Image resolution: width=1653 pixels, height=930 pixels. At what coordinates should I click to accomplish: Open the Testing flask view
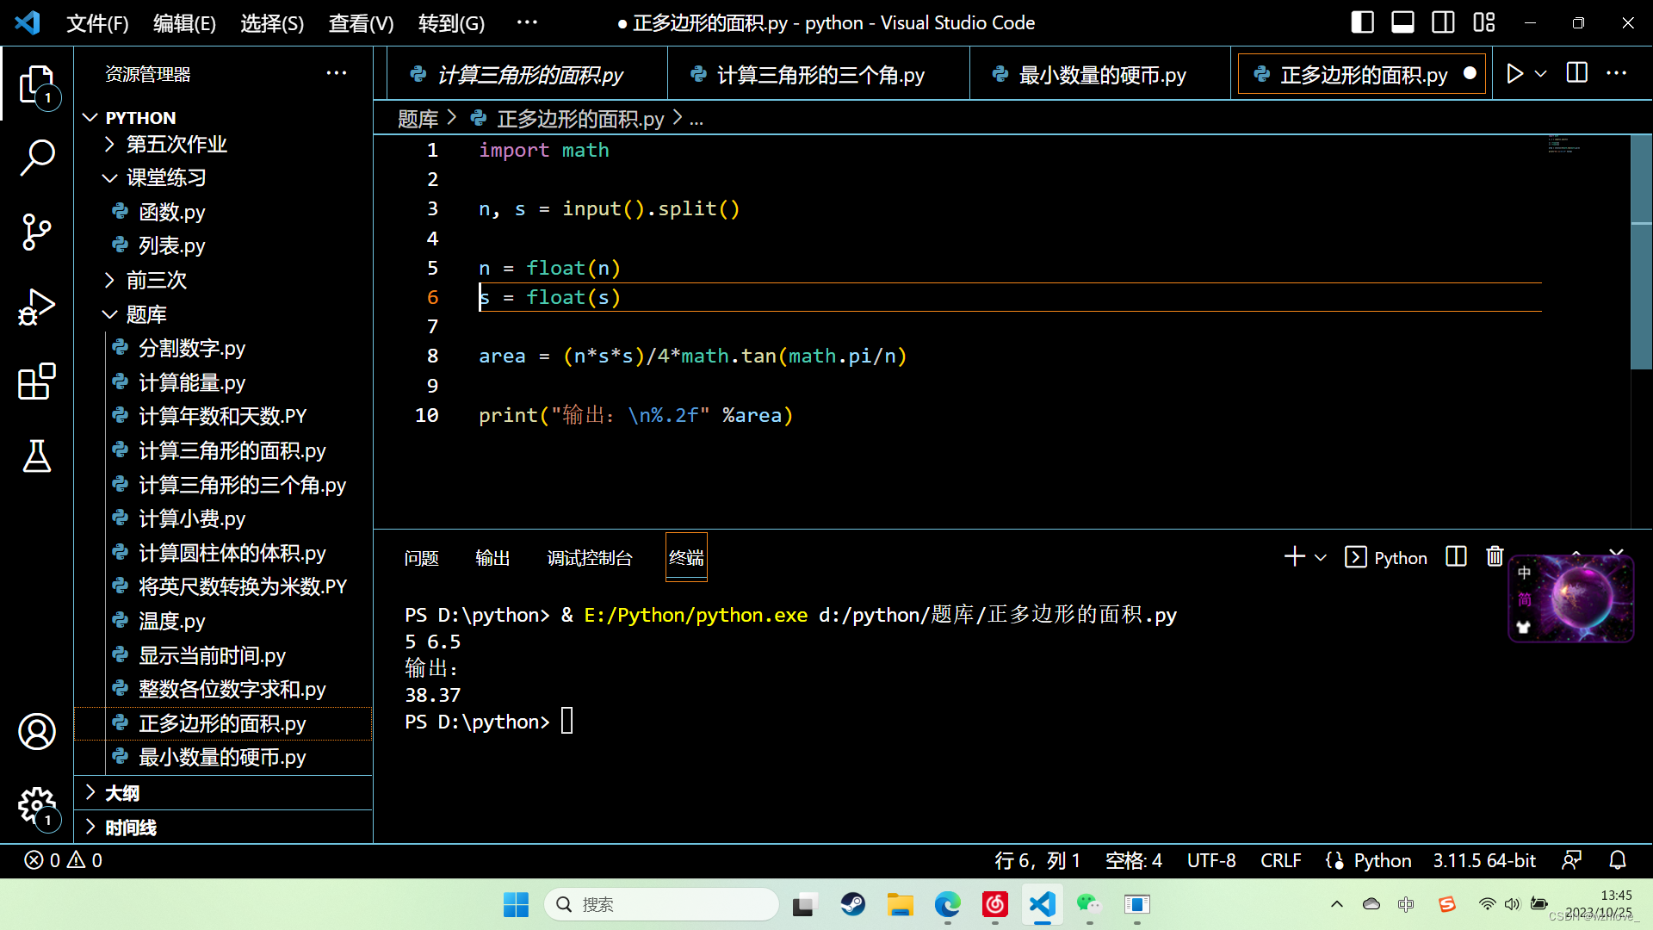[37, 456]
